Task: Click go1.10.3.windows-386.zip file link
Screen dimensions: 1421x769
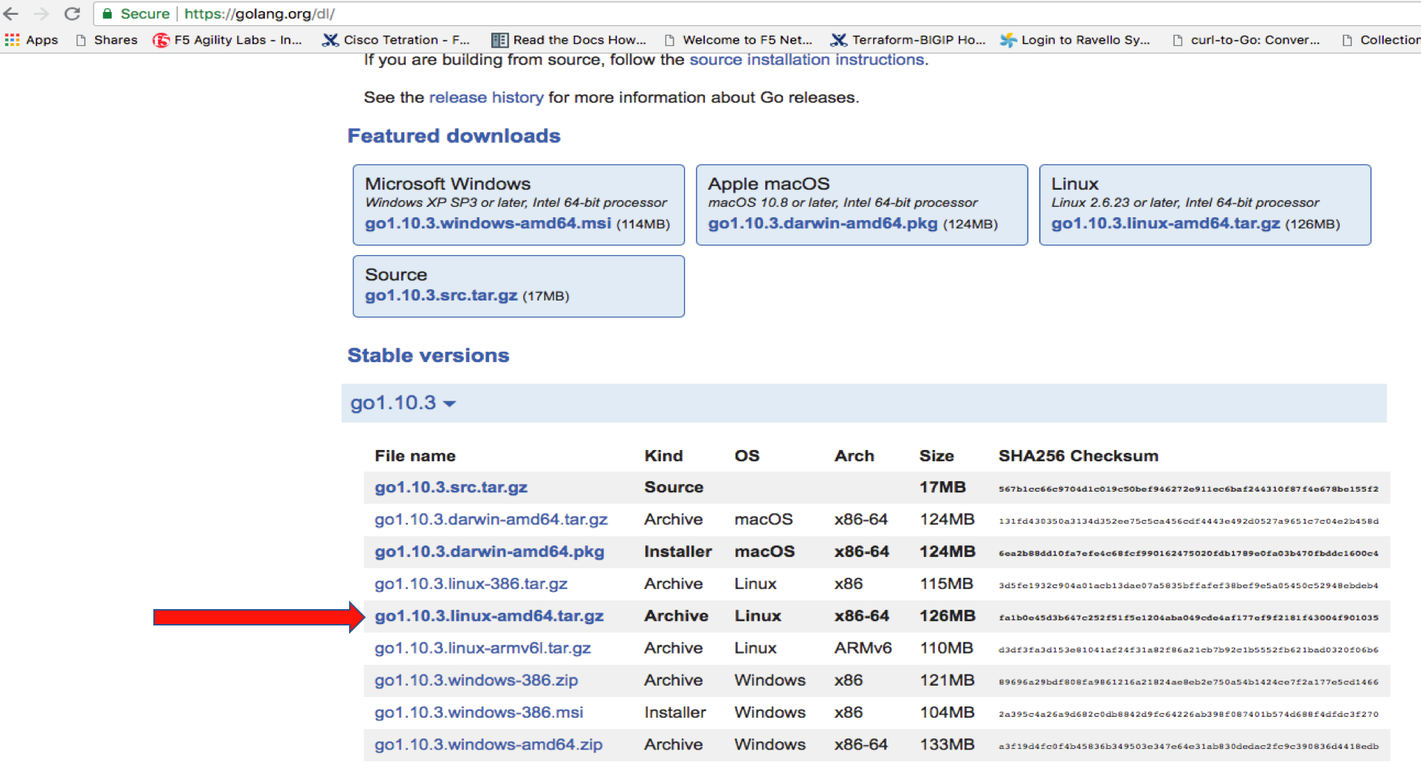Action: coord(476,680)
